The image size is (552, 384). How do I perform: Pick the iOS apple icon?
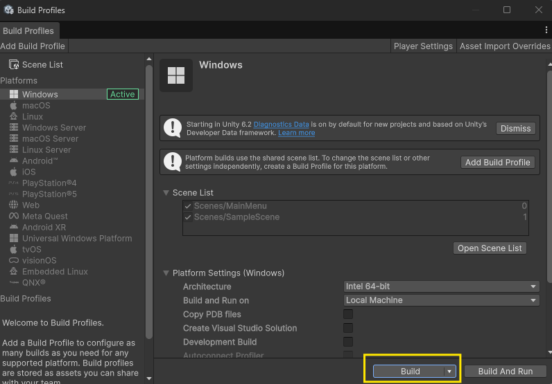(x=14, y=172)
